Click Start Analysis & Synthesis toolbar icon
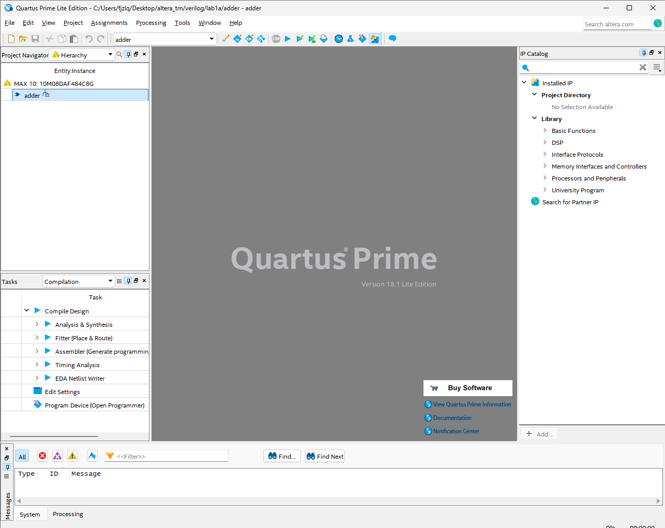This screenshot has width=665, height=528. (300, 39)
